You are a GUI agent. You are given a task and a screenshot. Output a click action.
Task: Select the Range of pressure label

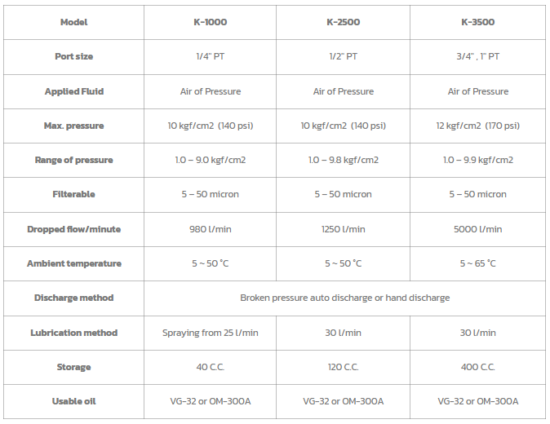(73, 160)
